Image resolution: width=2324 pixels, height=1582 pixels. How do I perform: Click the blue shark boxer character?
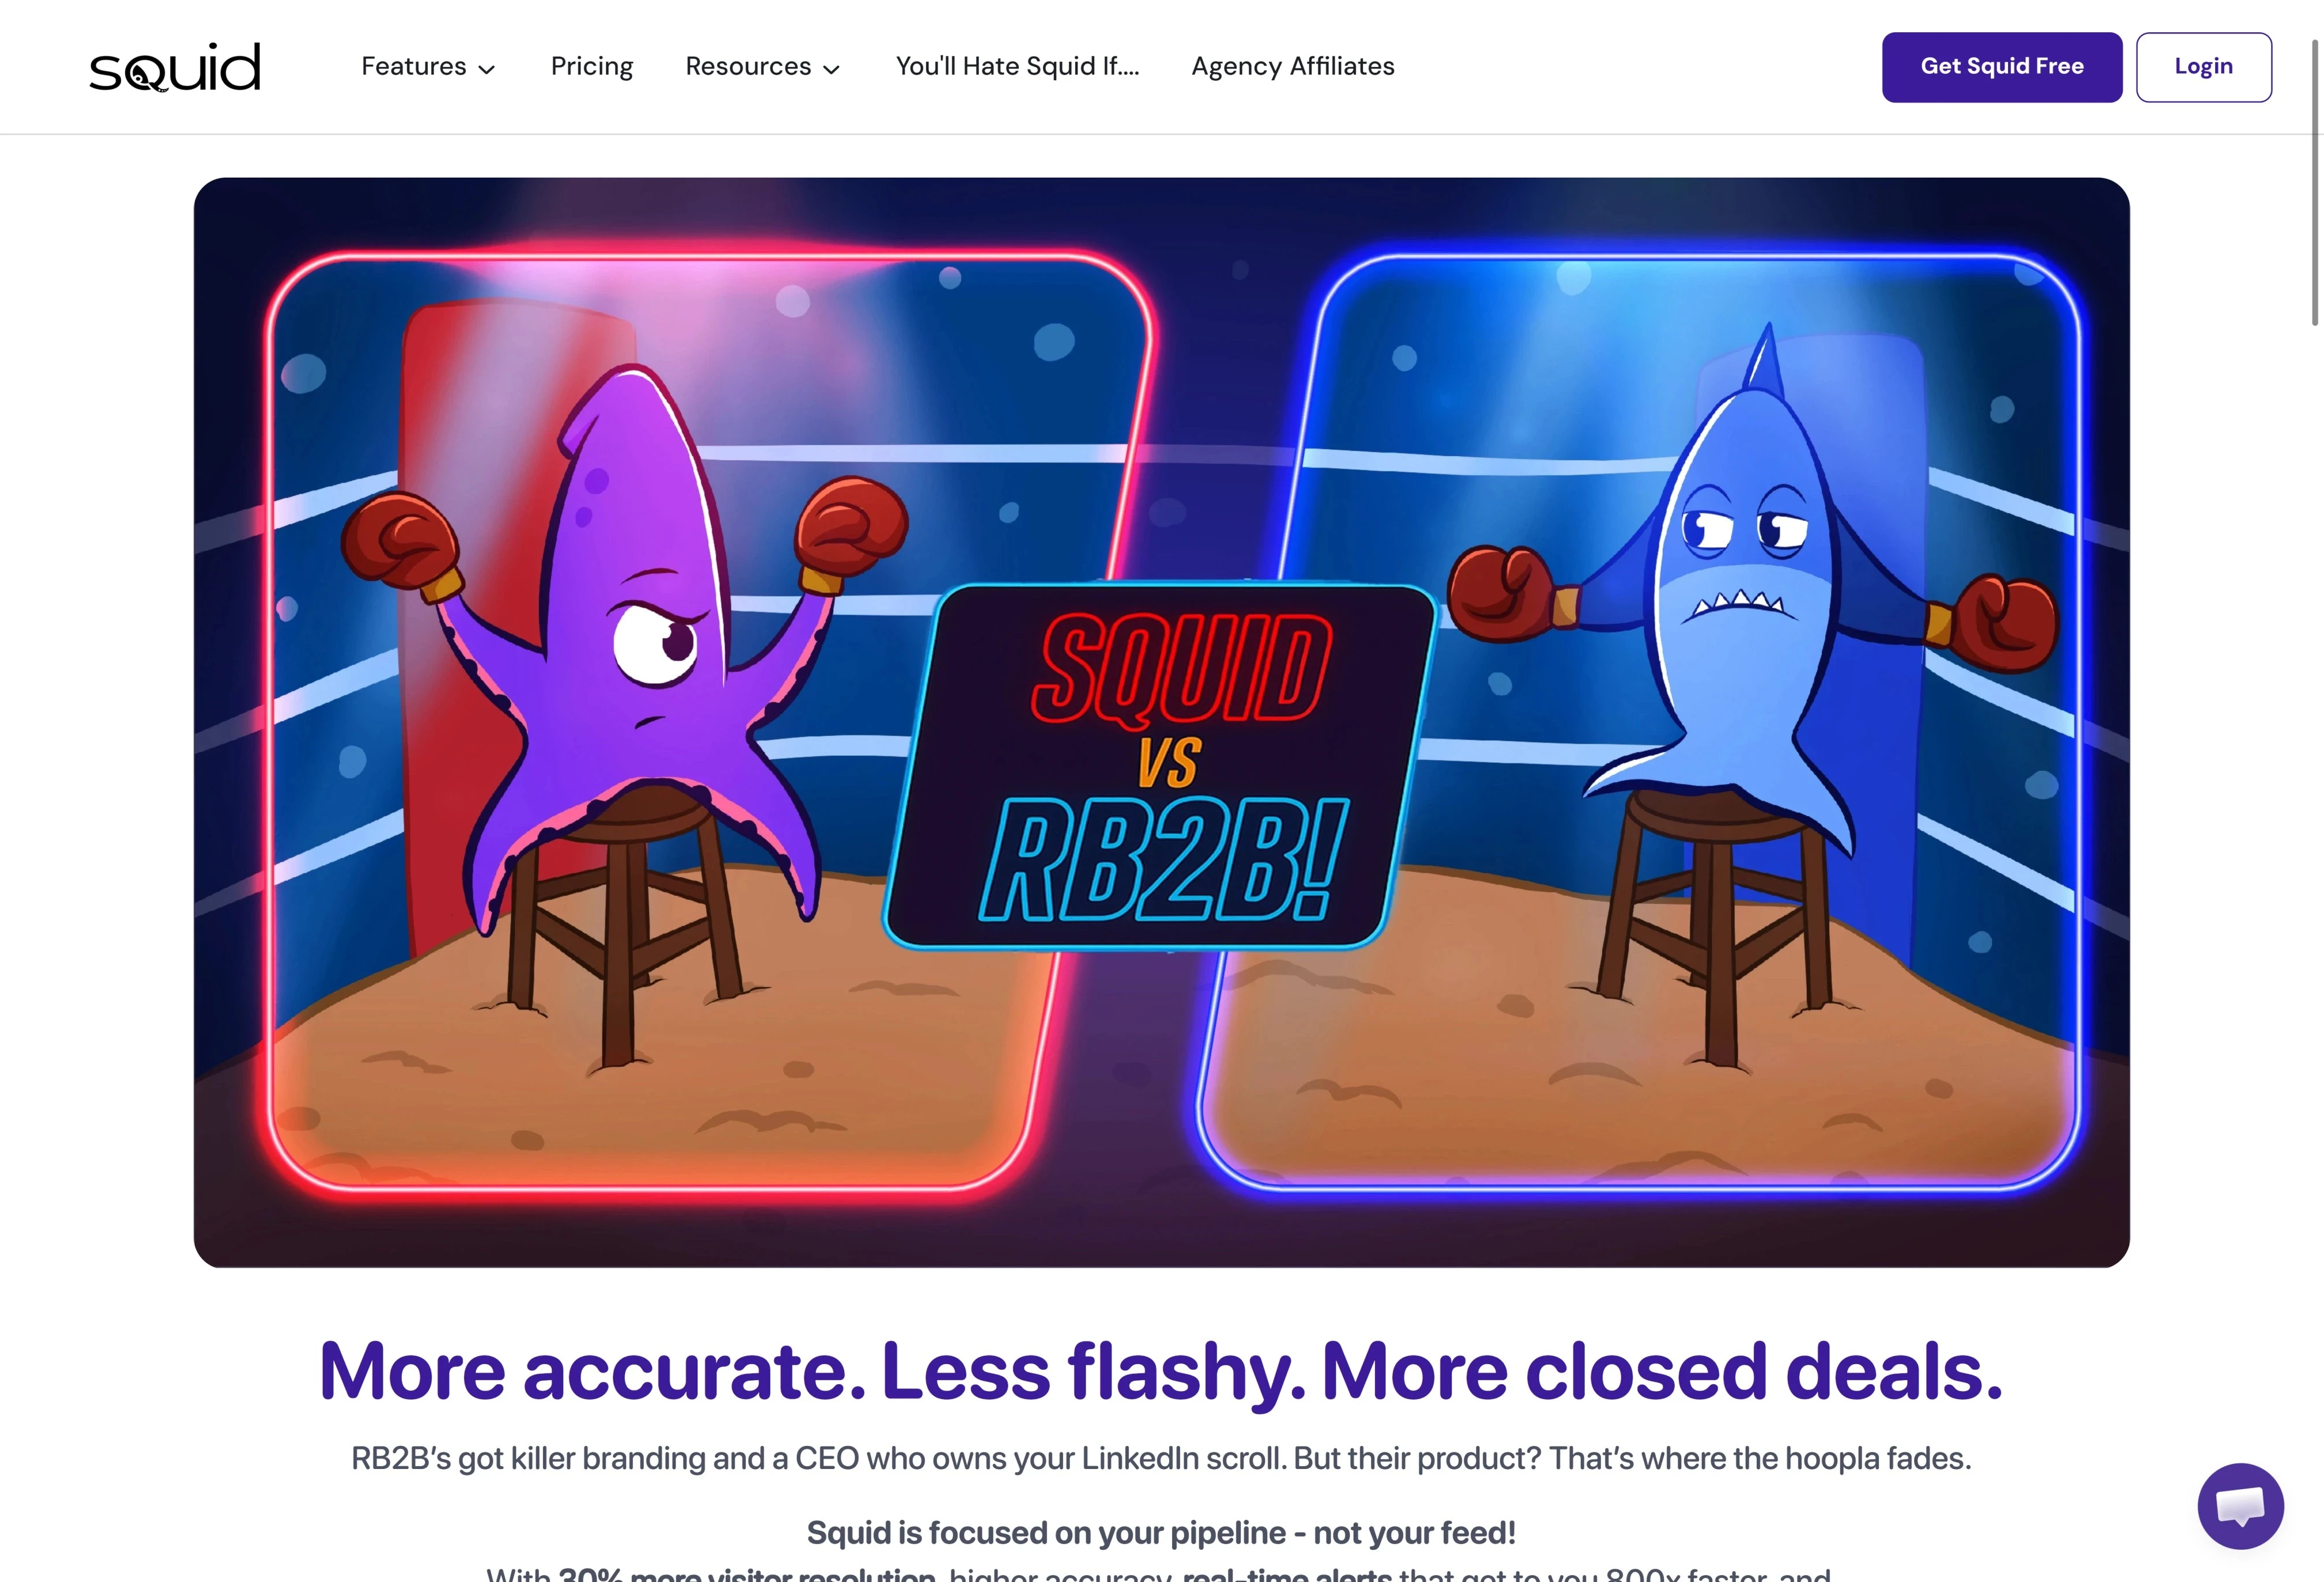pos(1750,590)
